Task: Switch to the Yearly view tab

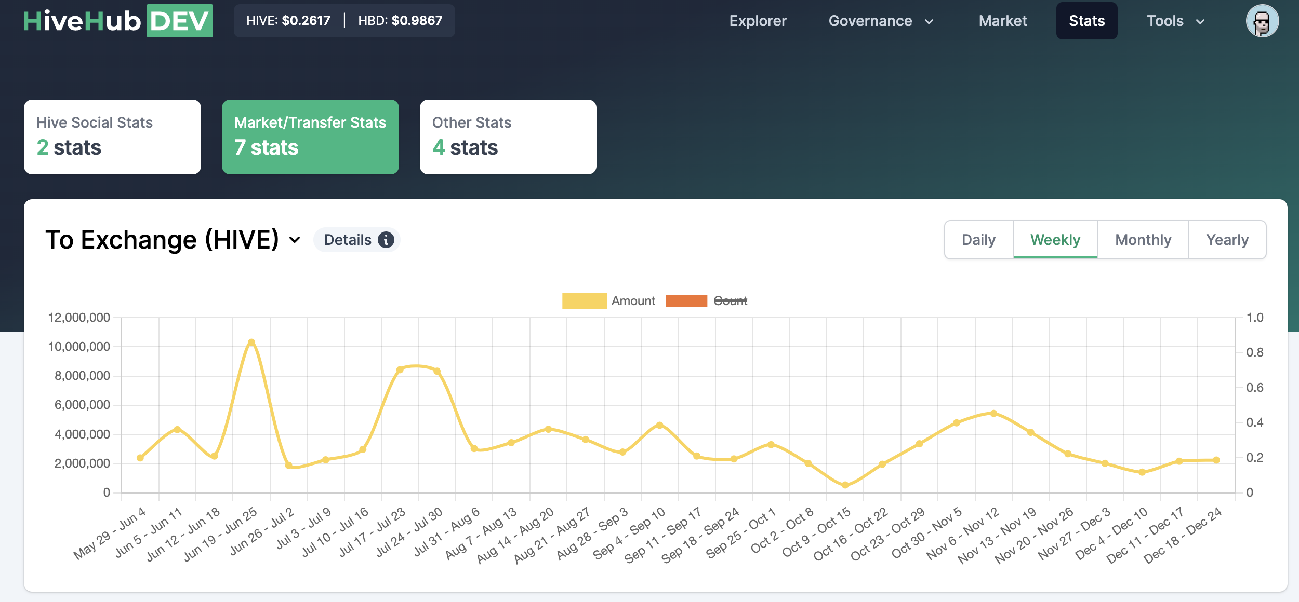Action: click(x=1227, y=240)
